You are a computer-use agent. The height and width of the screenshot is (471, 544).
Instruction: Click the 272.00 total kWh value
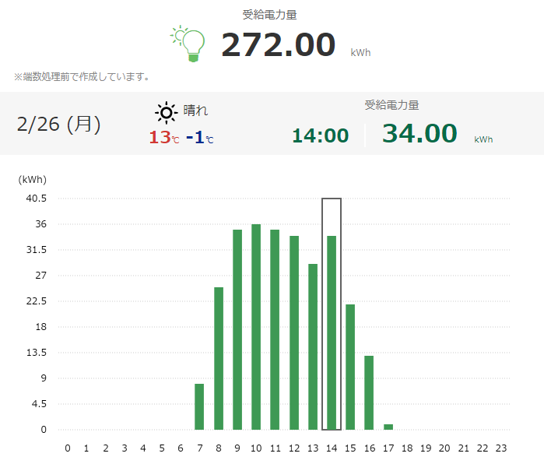279,44
